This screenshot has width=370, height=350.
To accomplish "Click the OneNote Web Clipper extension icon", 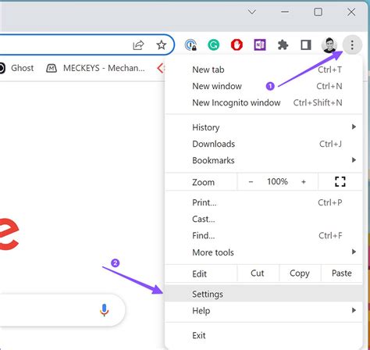I will point(260,45).
